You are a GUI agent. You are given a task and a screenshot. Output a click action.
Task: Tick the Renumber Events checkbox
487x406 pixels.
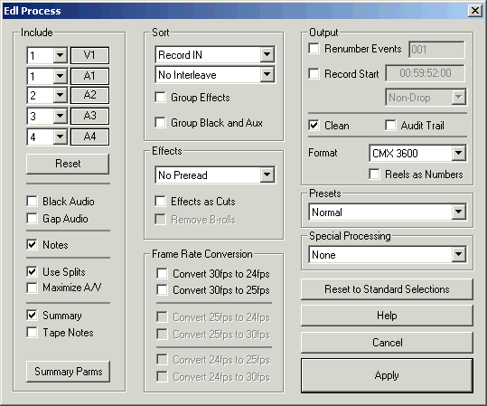[314, 49]
